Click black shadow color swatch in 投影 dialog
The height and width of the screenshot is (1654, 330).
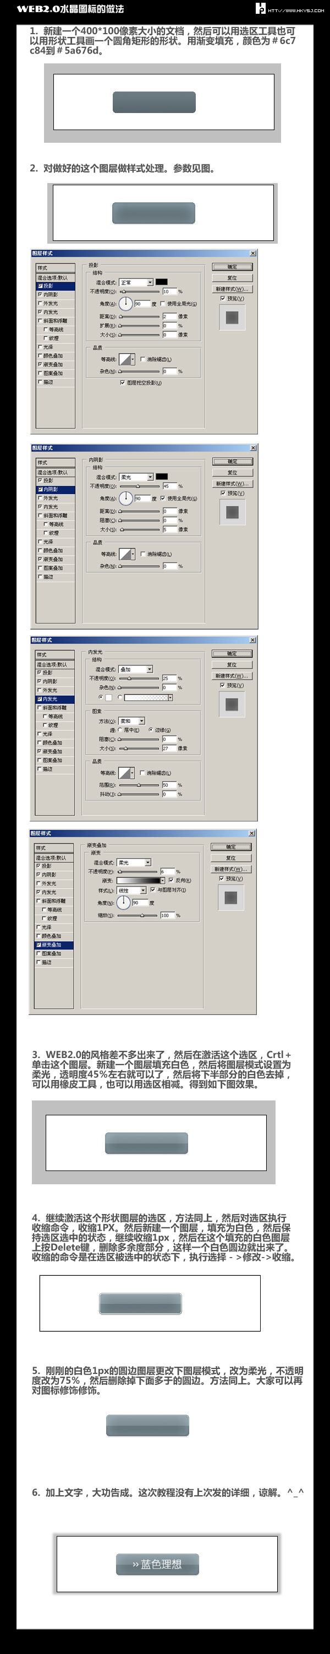point(162,282)
